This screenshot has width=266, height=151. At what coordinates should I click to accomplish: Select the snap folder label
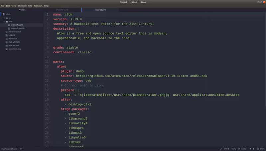pos(11,22)
